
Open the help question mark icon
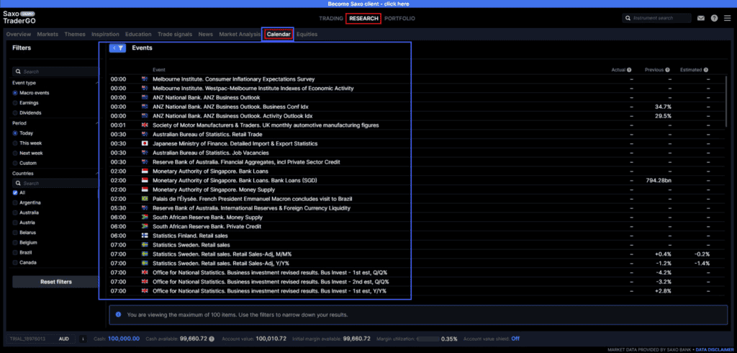click(715, 18)
